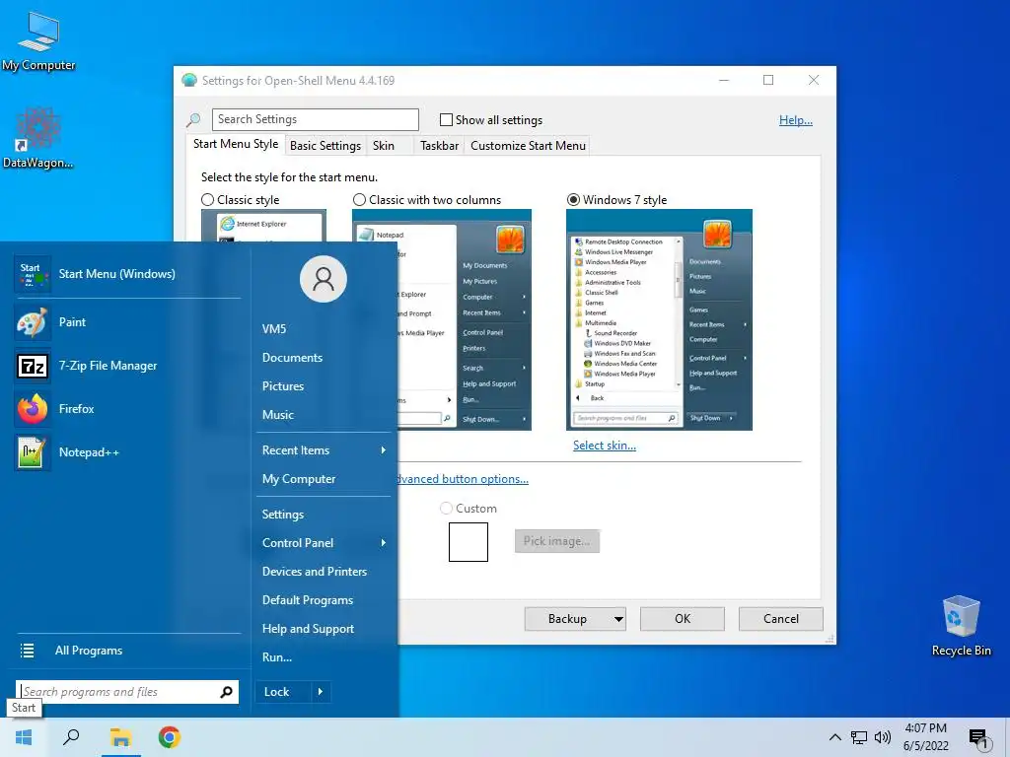
Task: Open Notepad++ from start menu
Action: point(127,451)
